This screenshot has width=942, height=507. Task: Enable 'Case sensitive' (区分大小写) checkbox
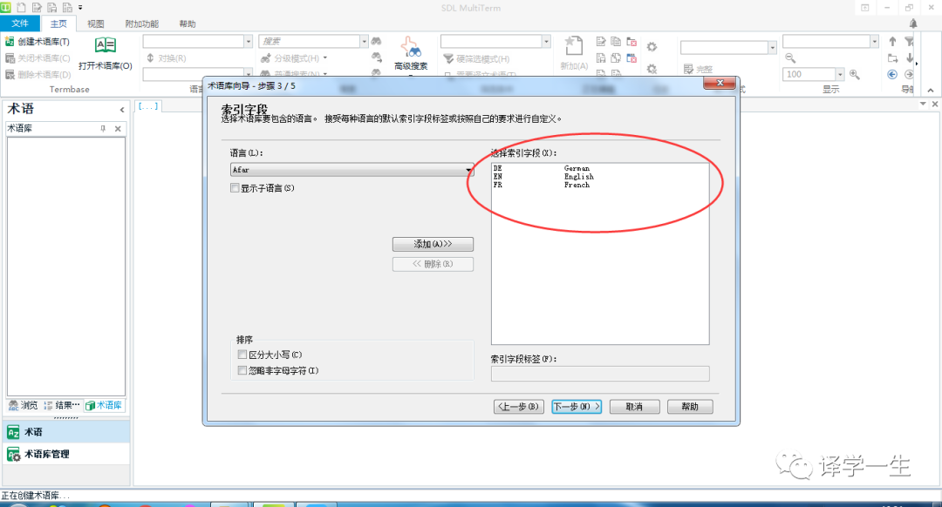click(242, 355)
